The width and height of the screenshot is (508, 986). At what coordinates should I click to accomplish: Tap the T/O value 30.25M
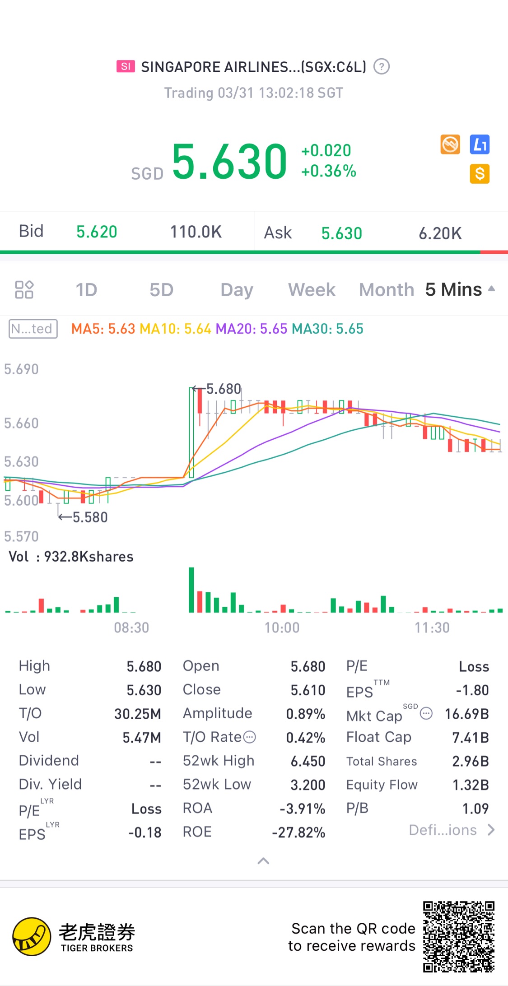(x=138, y=714)
